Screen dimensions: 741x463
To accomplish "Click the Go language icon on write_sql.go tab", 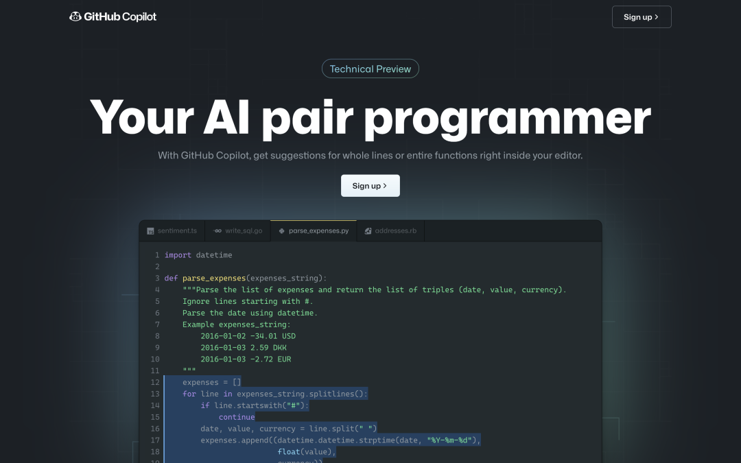I will click(217, 230).
